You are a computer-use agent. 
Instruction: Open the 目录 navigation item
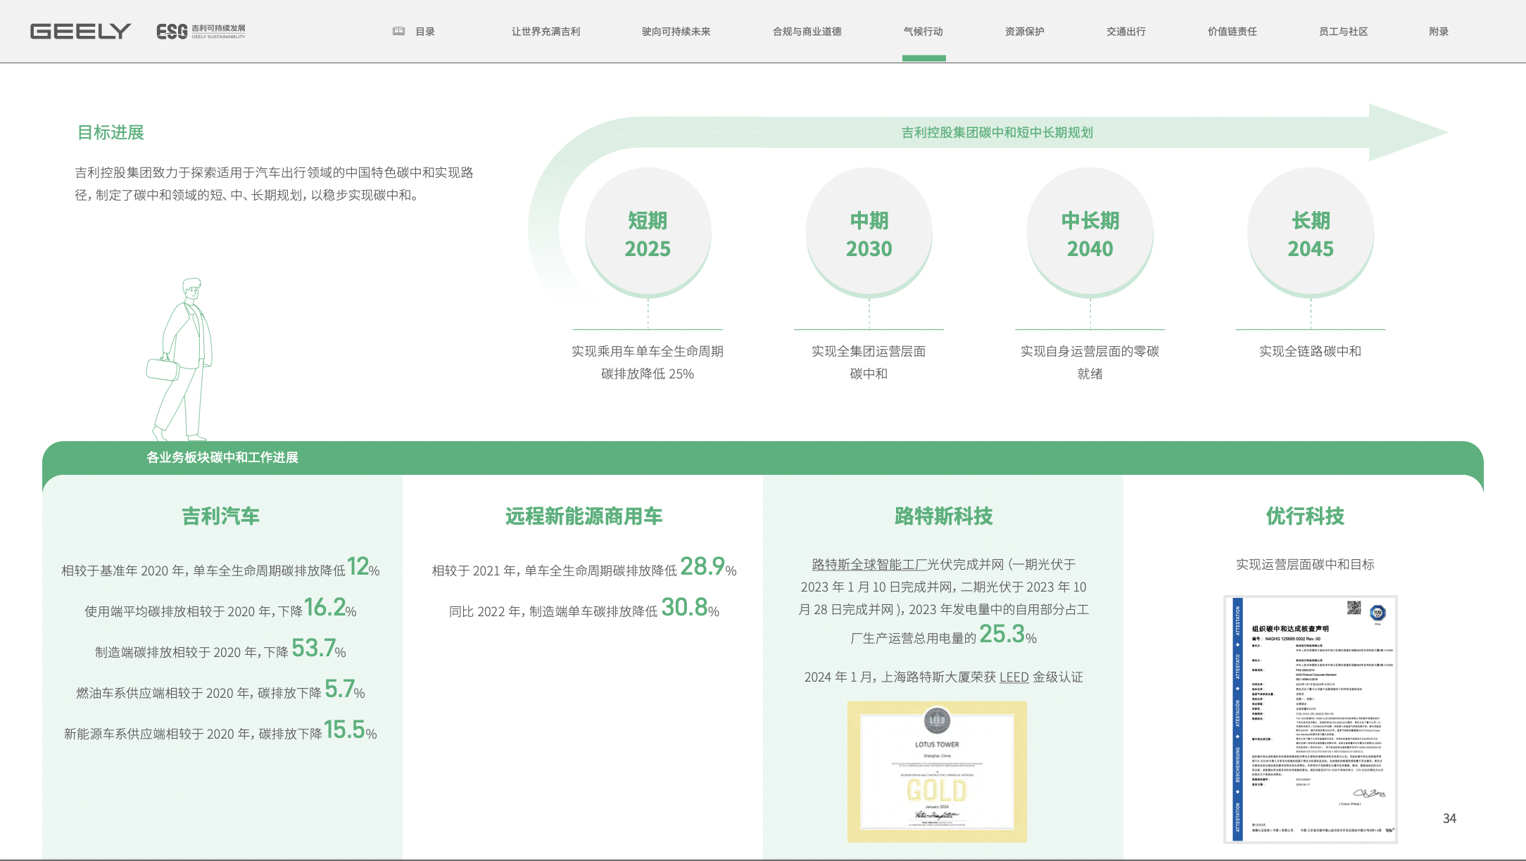pyautogui.click(x=425, y=32)
